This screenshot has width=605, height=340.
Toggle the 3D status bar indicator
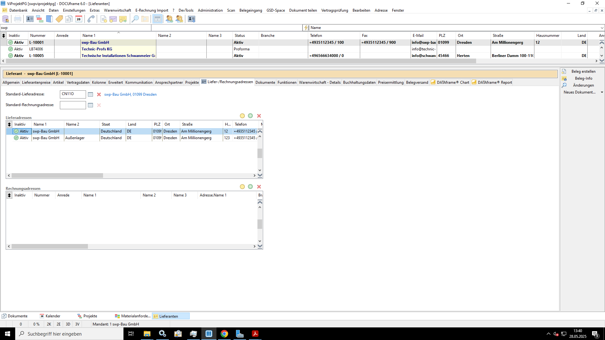(x=68, y=324)
